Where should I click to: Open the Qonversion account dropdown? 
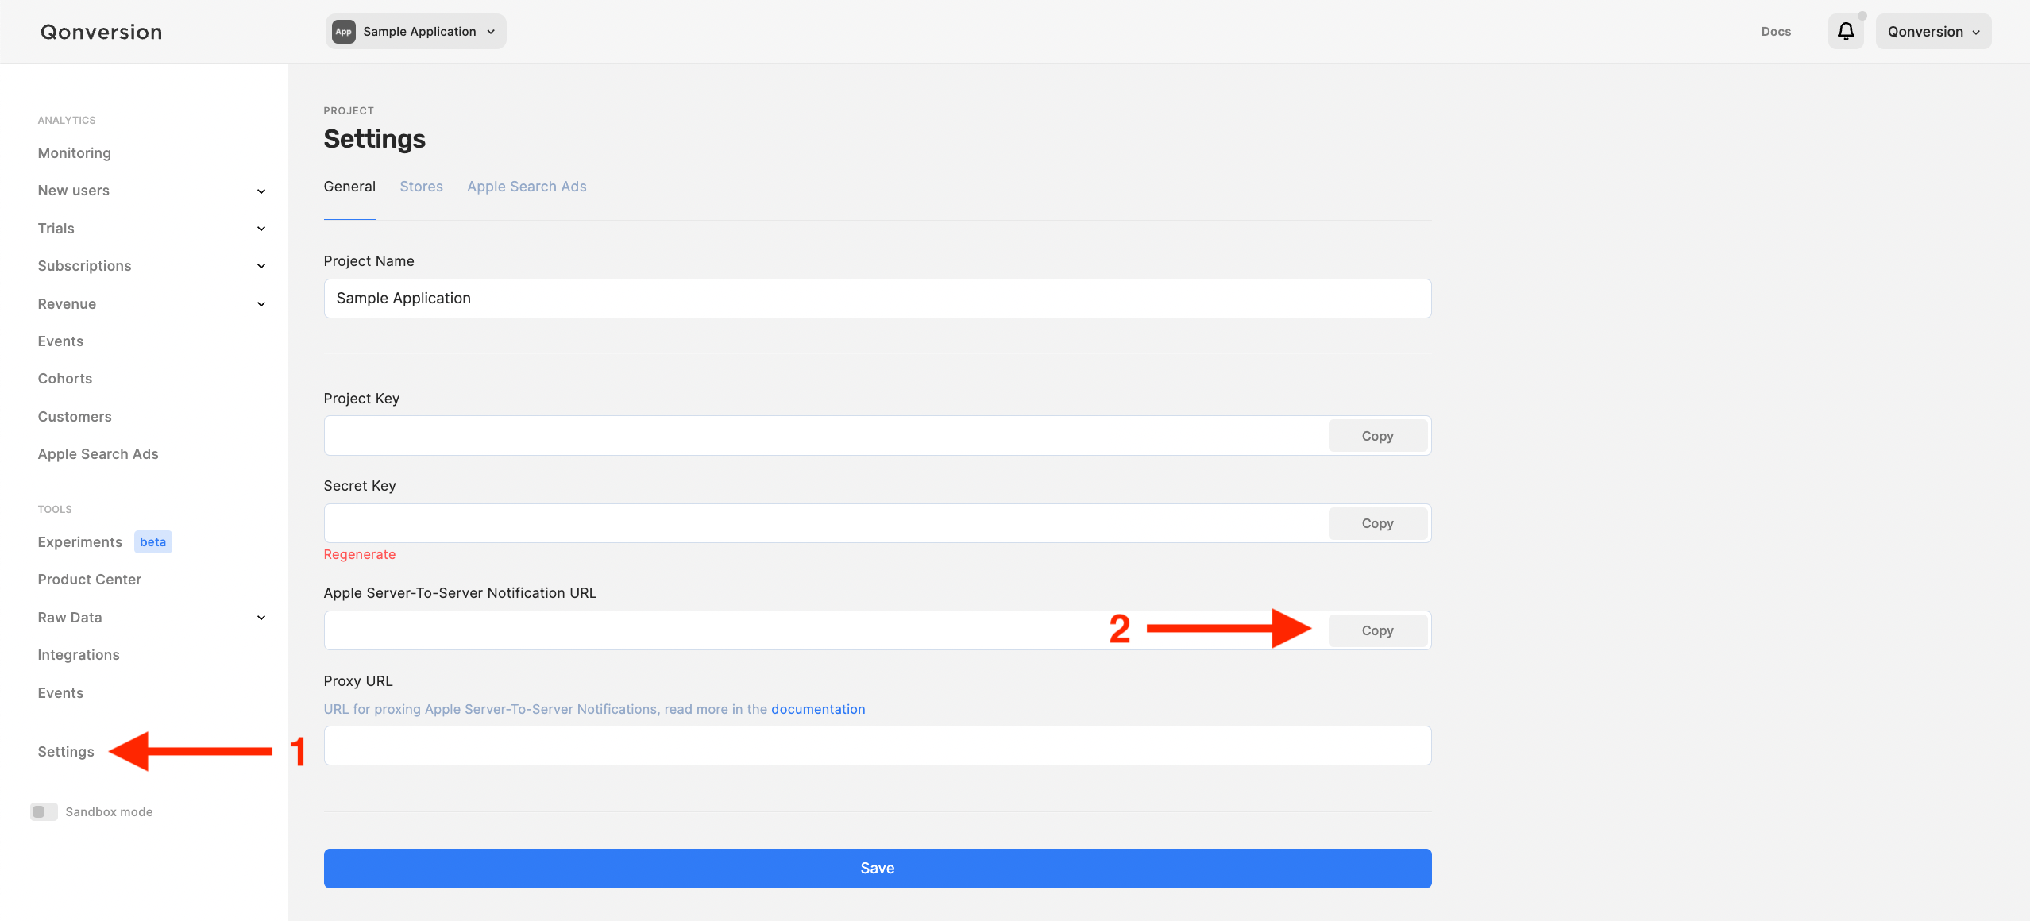pos(1933,32)
